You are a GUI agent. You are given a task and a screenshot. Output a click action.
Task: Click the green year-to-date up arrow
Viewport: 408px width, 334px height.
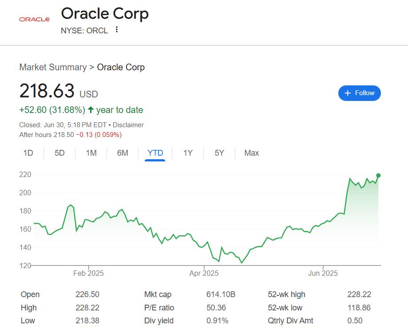(x=91, y=110)
